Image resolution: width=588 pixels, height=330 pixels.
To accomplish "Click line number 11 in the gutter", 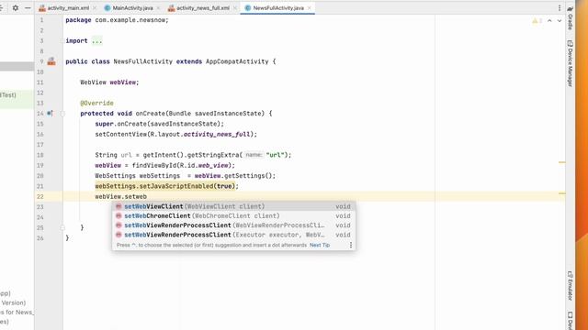I will coord(40,82).
